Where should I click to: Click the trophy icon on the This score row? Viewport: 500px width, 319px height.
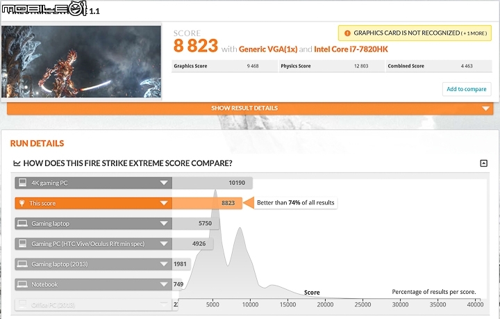[22, 203]
